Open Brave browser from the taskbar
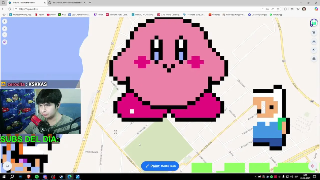Image resolution: width=320 pixels, height=180 pixels. coord(28,177)
